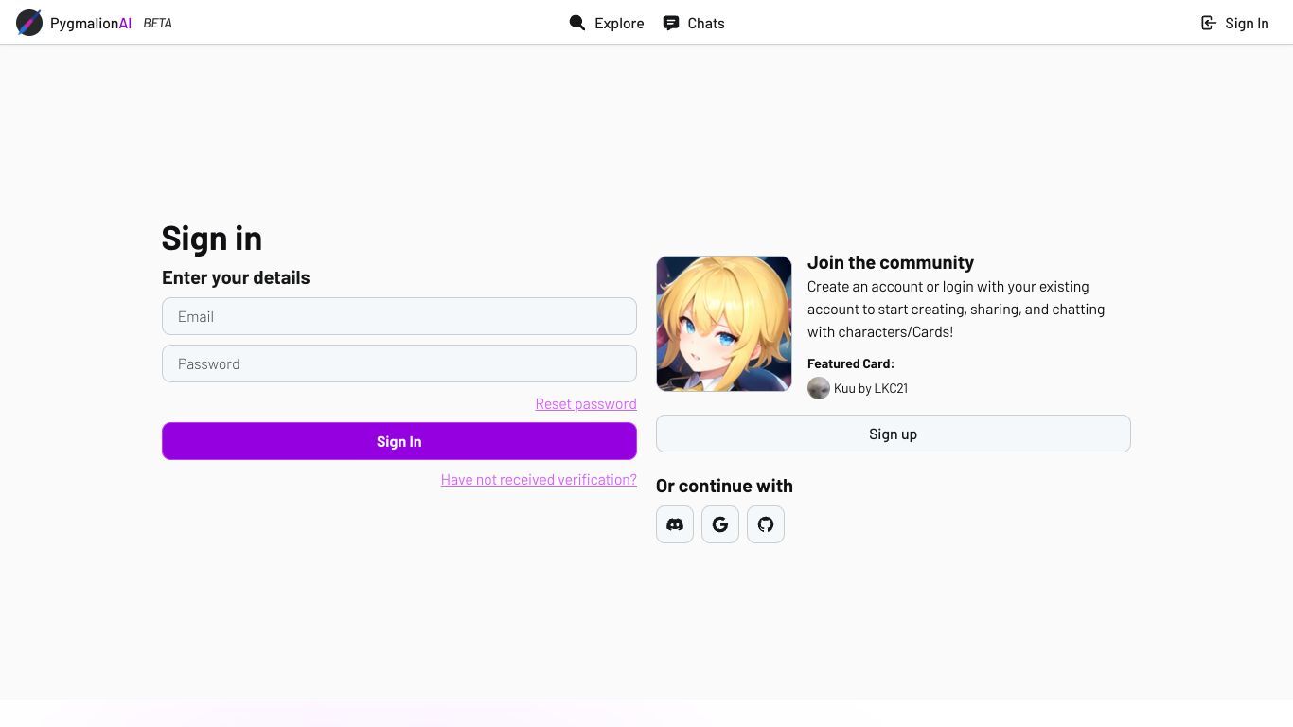The height and width of the screenshot is (727, 1293).
Task: Click the Sign up button
Action: 894,434
